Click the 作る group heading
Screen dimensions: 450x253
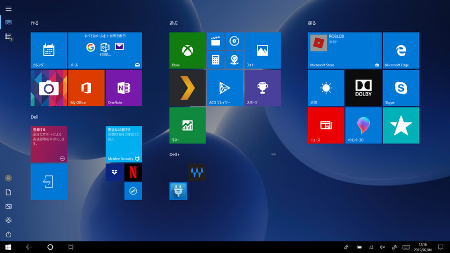coord(35,23)
